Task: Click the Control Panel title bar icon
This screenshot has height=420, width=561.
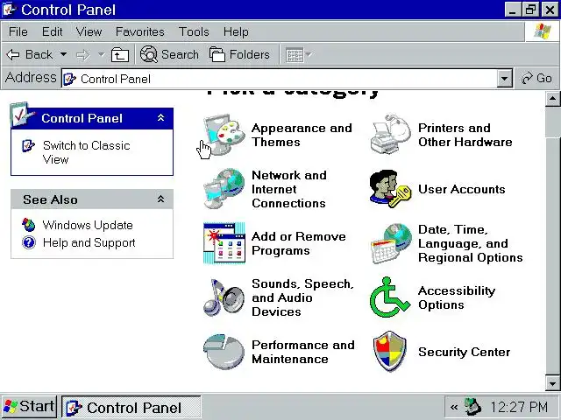Action: [x=9, y=10]
